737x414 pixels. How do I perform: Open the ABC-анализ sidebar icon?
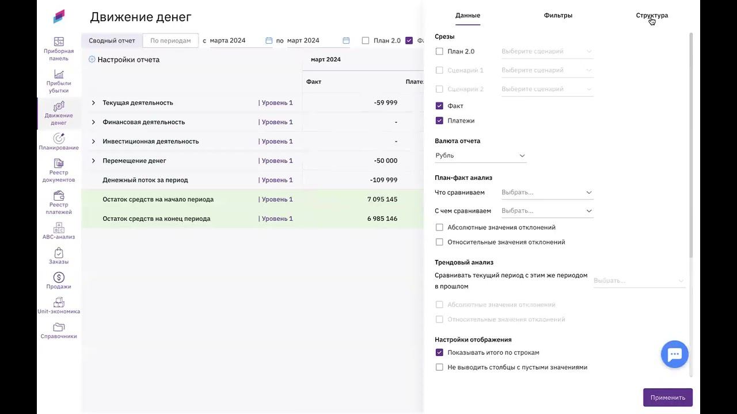[x=59, y=228]
